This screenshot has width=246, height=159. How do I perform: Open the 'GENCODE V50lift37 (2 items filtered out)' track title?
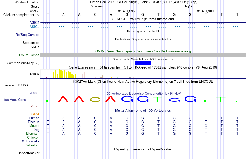143,19
